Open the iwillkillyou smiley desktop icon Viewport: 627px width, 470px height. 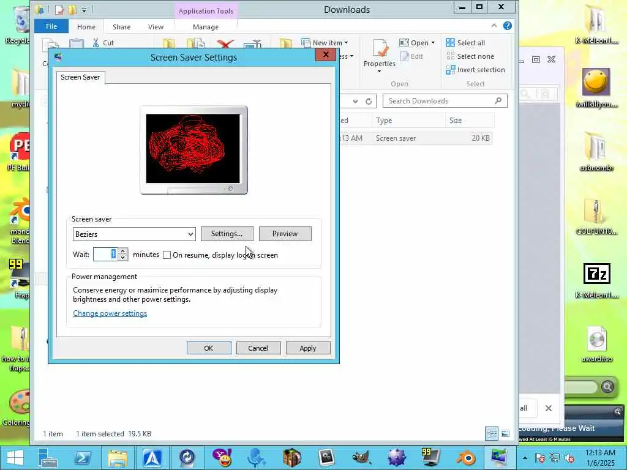596,82
